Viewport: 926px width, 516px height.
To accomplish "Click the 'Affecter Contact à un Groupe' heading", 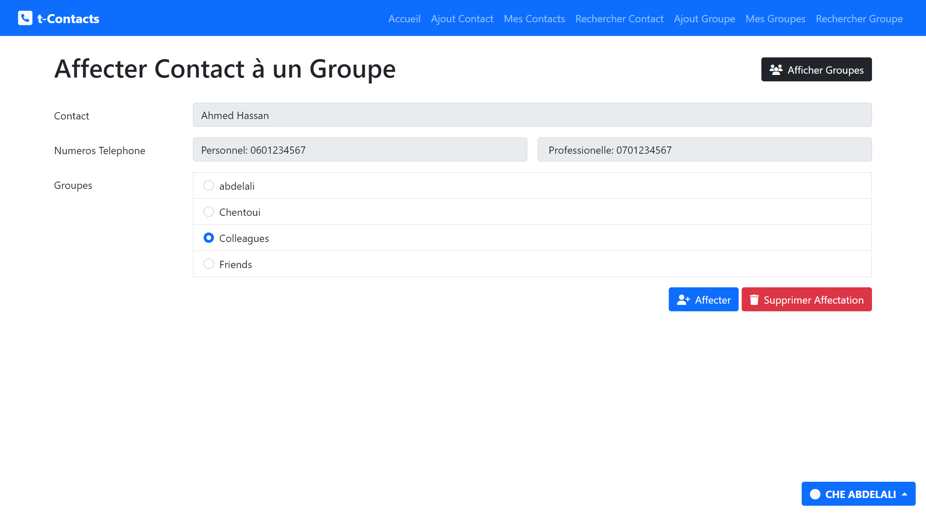I will 225,69.
